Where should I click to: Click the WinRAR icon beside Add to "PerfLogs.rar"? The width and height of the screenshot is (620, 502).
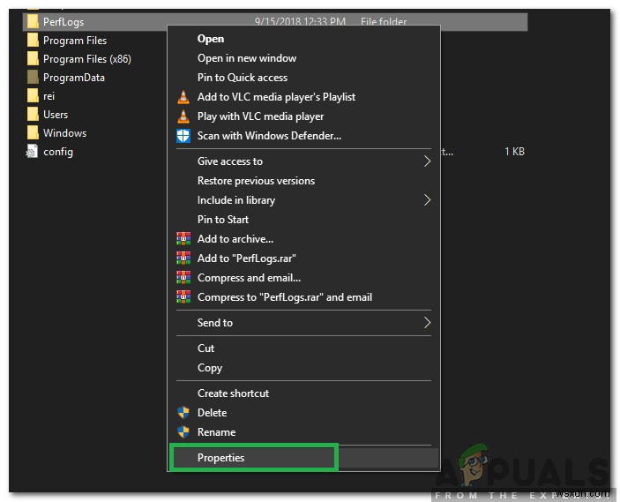(x=183, y=258)
